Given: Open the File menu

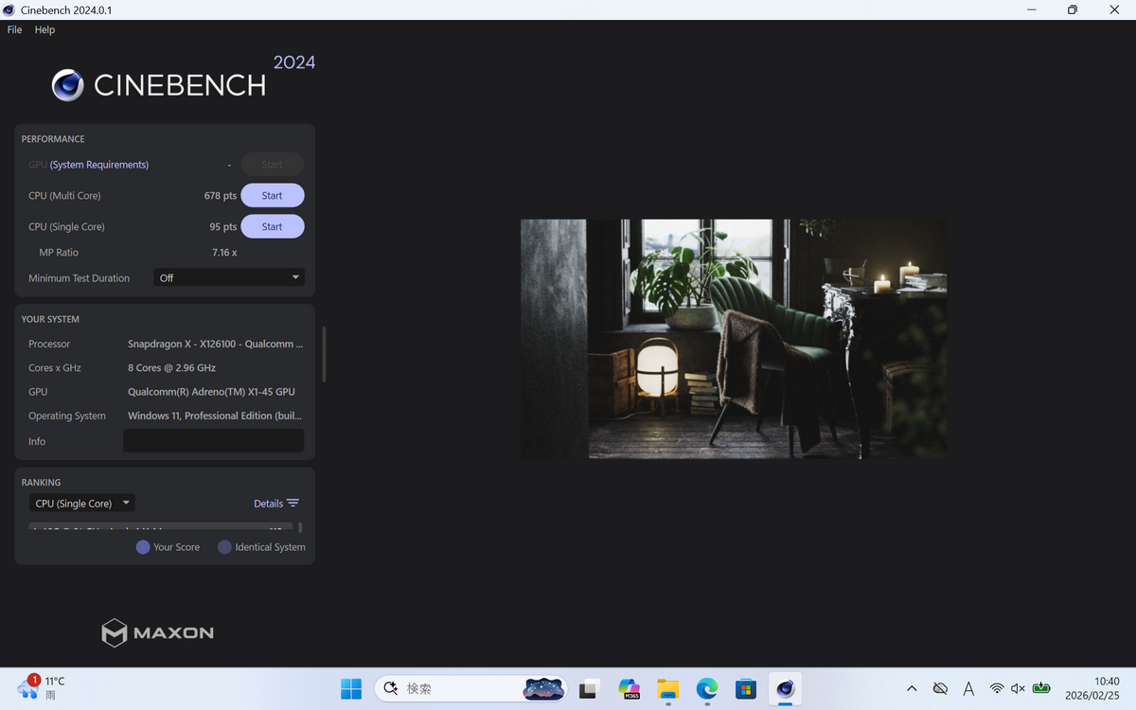Looking at the screenshot, I should (14, 29).
